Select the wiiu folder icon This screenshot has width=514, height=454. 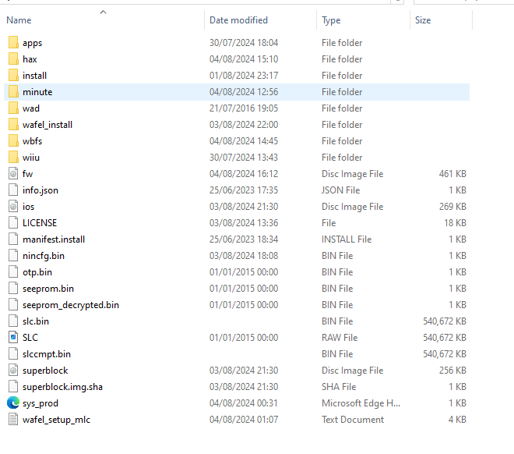13,158
